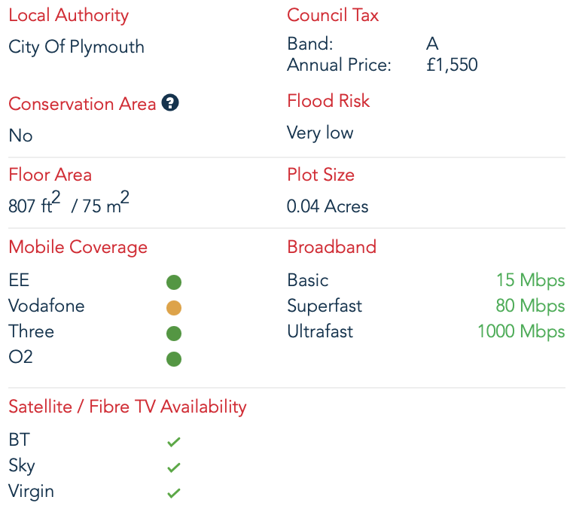The height and width of the screenshot is (509, 573).
Task: Click the Virgin availability checkmark
Action: click(174, 493)
